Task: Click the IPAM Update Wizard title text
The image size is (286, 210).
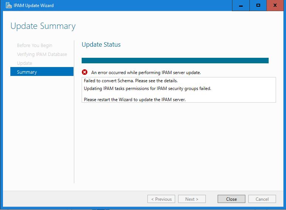Action: coord(34,6)
